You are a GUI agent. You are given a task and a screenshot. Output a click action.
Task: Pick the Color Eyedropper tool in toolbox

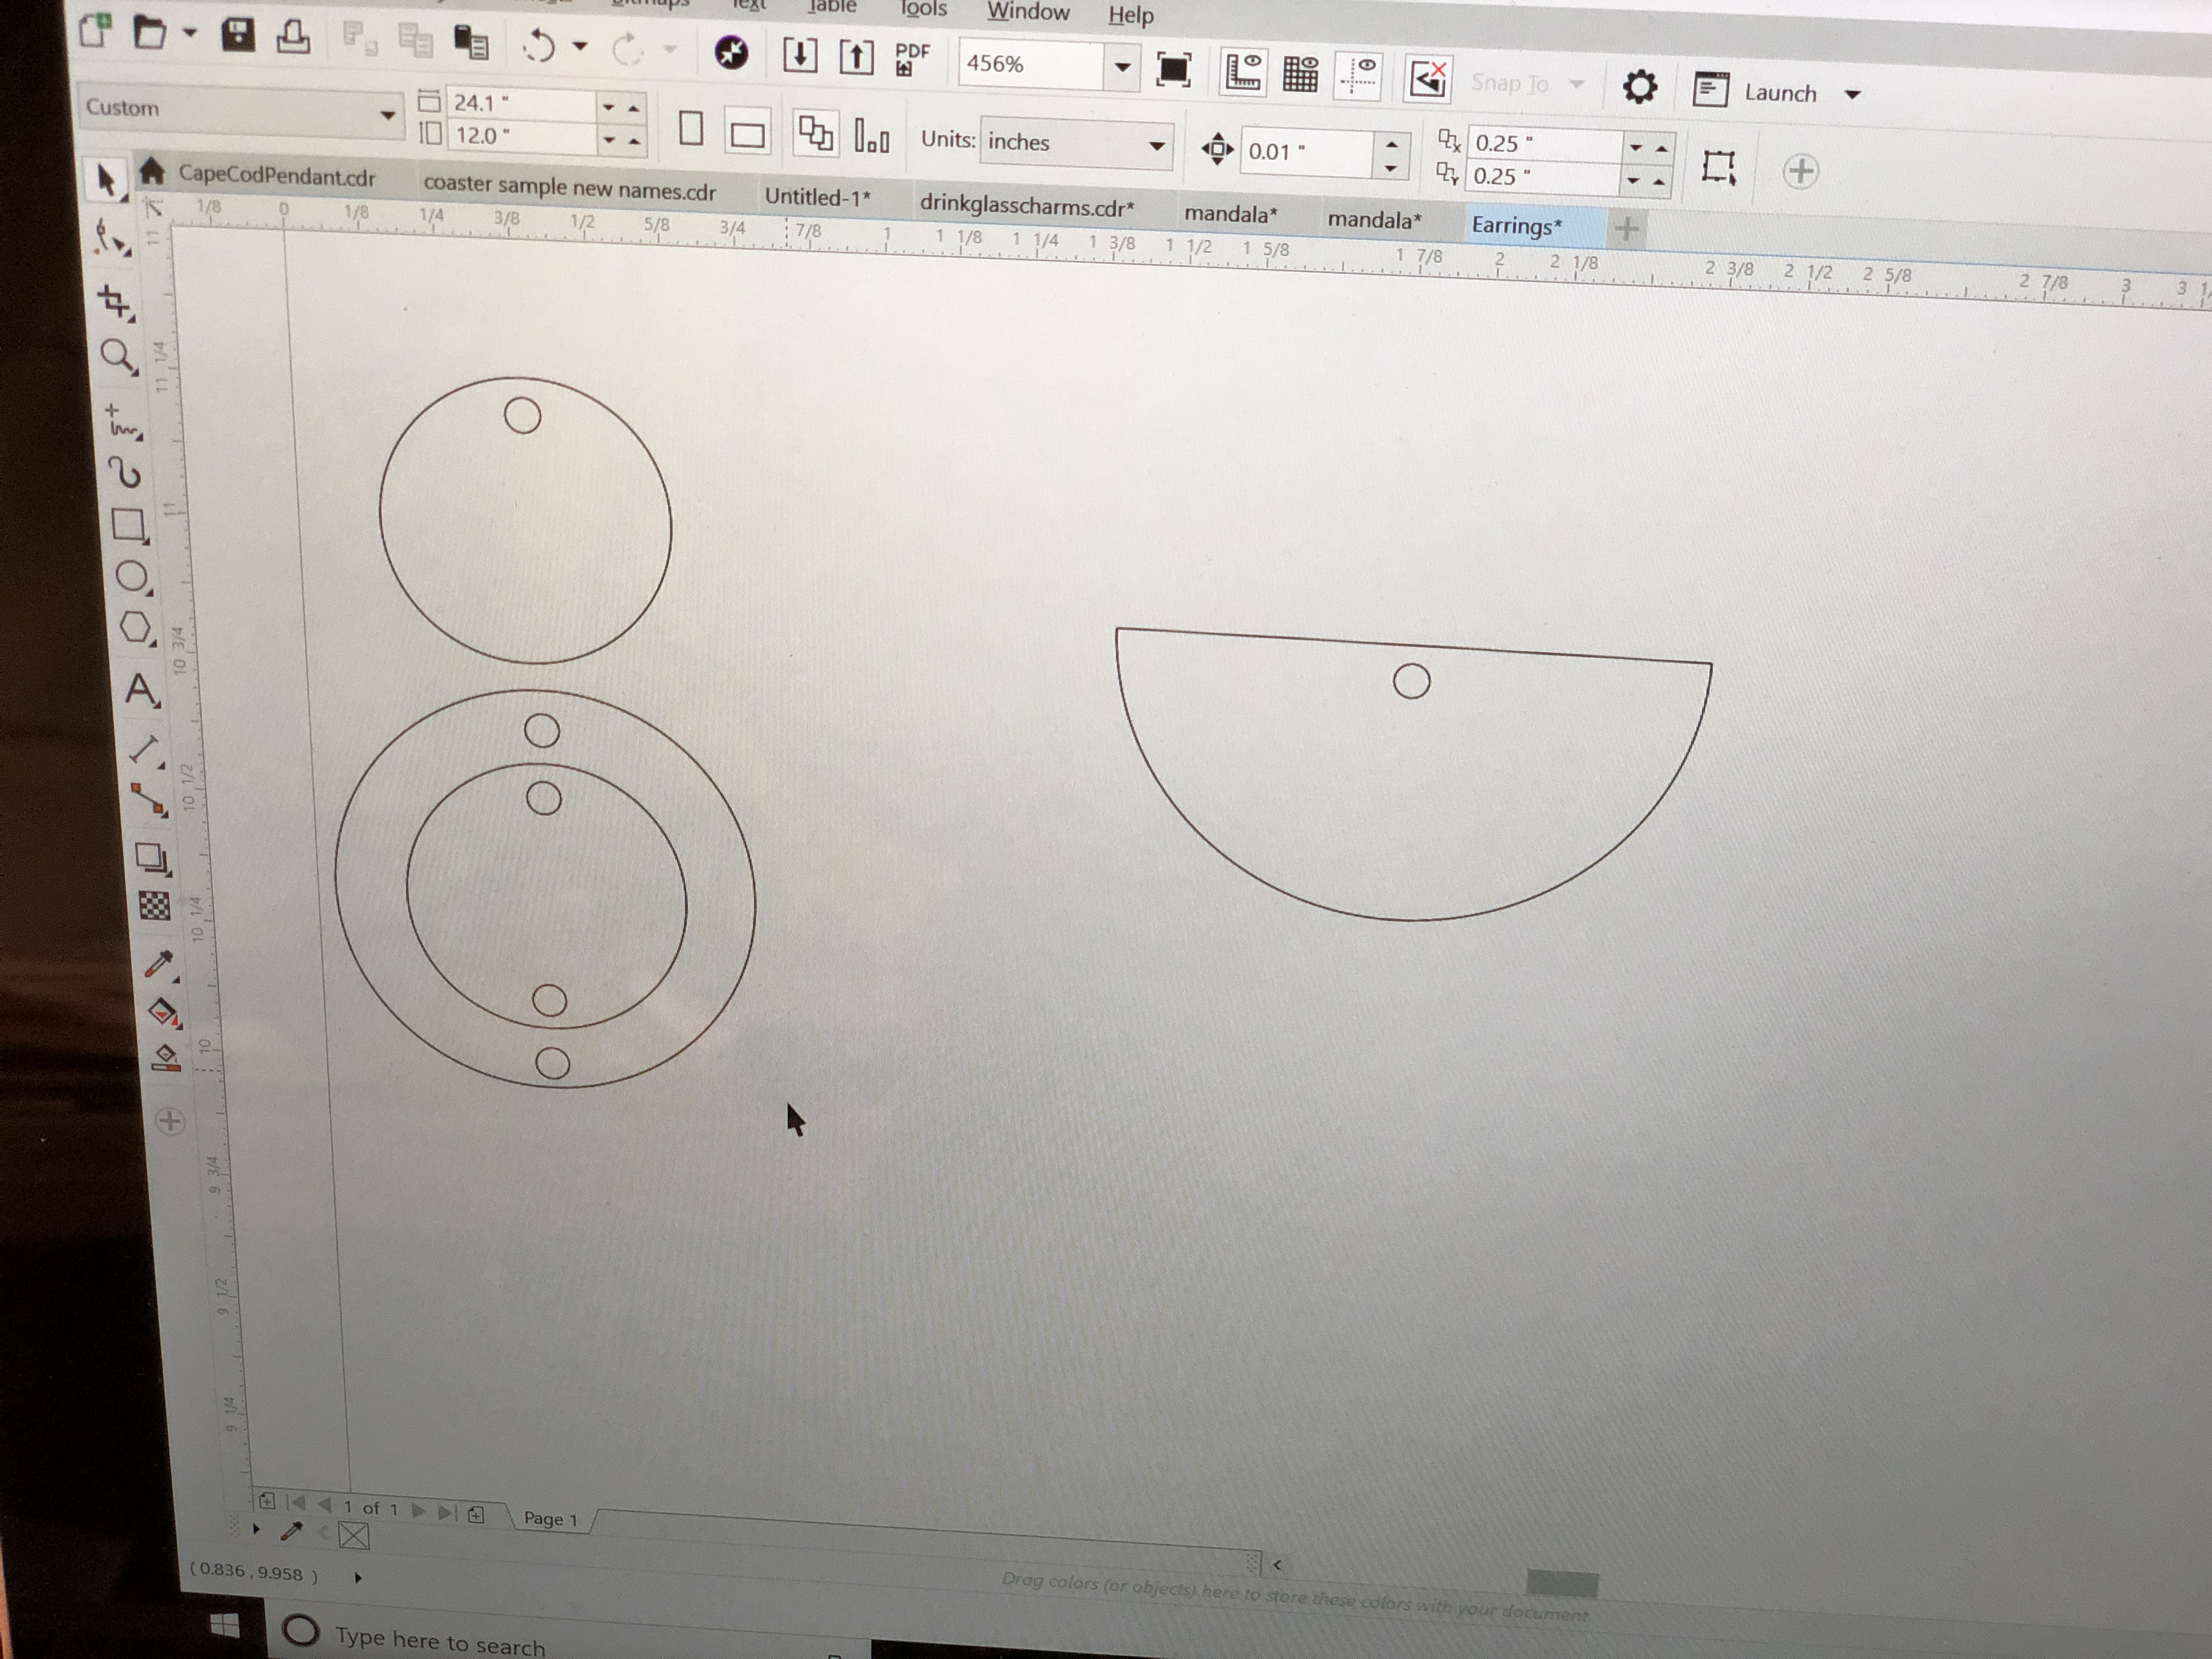[160, 965]
